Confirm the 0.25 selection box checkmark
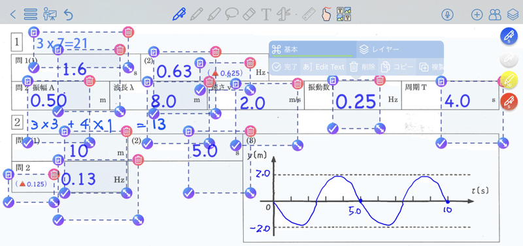Screen dimensions: 523x246 point(333,129)
